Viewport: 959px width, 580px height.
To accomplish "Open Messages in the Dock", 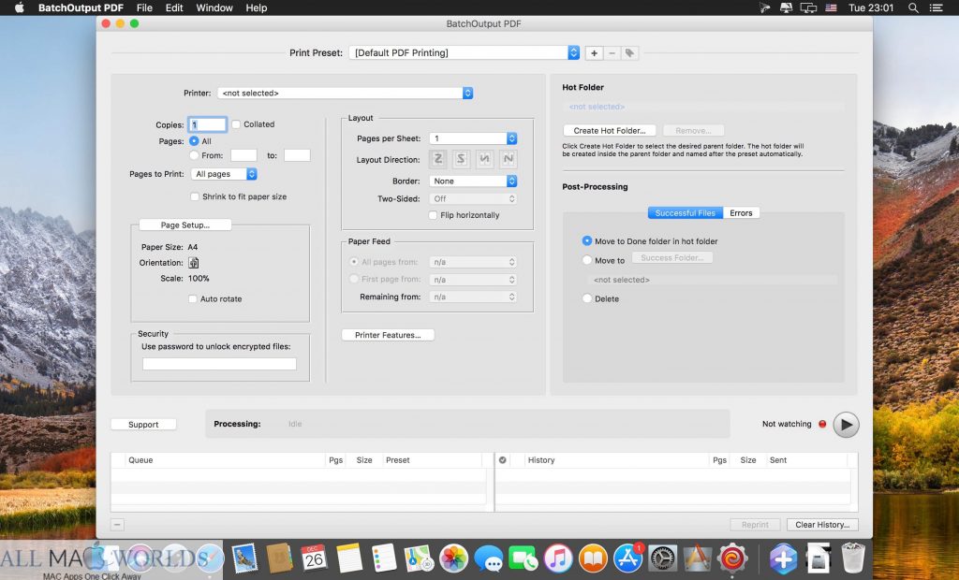I will pos(488,558).
